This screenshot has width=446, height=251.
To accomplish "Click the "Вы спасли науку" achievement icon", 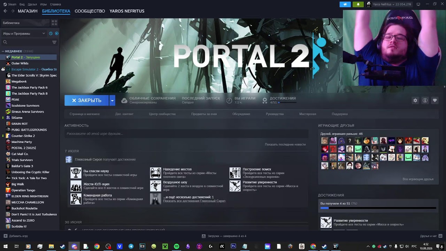I will [x=76, y=173].
